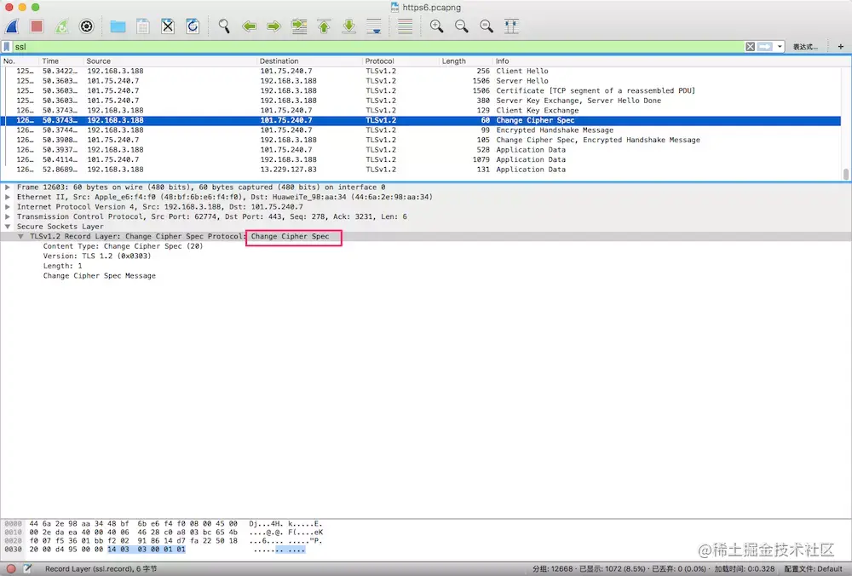Viewport: 852px width, 576px height.
Task: Select Version: TLS 1.2 (0x0303) field
Action: pos(97,256)
